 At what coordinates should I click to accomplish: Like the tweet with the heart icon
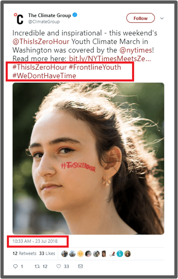click(x=59, y=266)
